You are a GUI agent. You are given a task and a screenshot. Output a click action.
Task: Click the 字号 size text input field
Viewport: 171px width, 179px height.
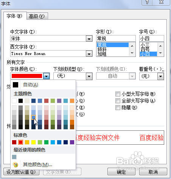(152, 38)
